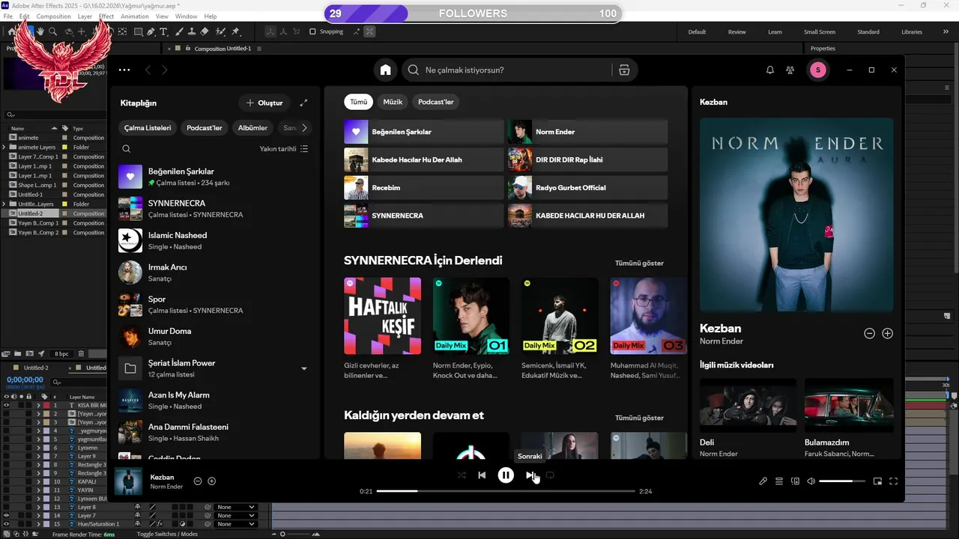Open the Animation menu

(135, 16)
